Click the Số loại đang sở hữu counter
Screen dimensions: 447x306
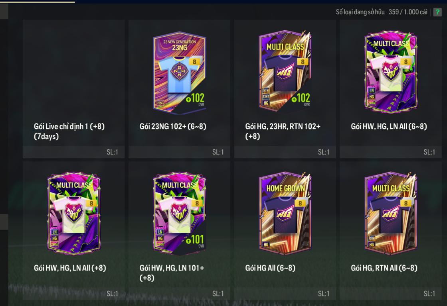382,12
